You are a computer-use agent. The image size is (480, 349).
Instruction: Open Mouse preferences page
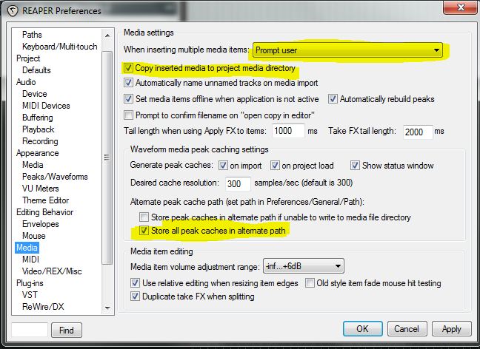click(33, 236)
